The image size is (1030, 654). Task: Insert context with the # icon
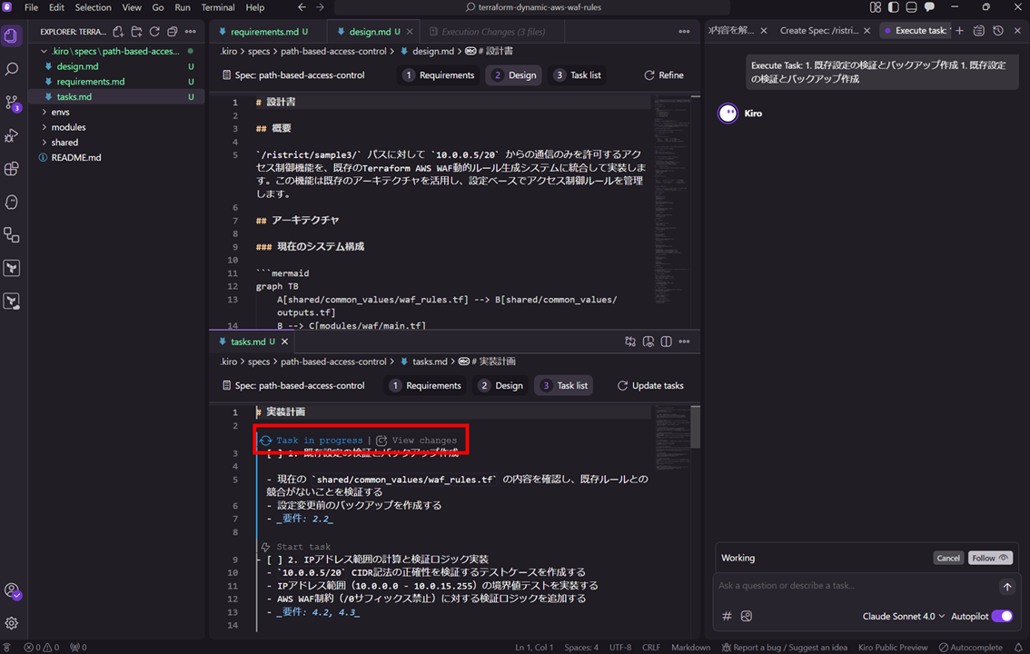point(727,616)
